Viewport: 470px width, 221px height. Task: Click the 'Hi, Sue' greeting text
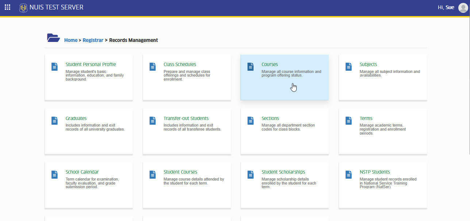coord(446,7)
